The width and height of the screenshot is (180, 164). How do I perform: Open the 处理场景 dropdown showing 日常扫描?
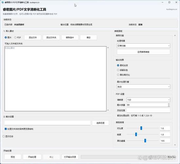144,46
